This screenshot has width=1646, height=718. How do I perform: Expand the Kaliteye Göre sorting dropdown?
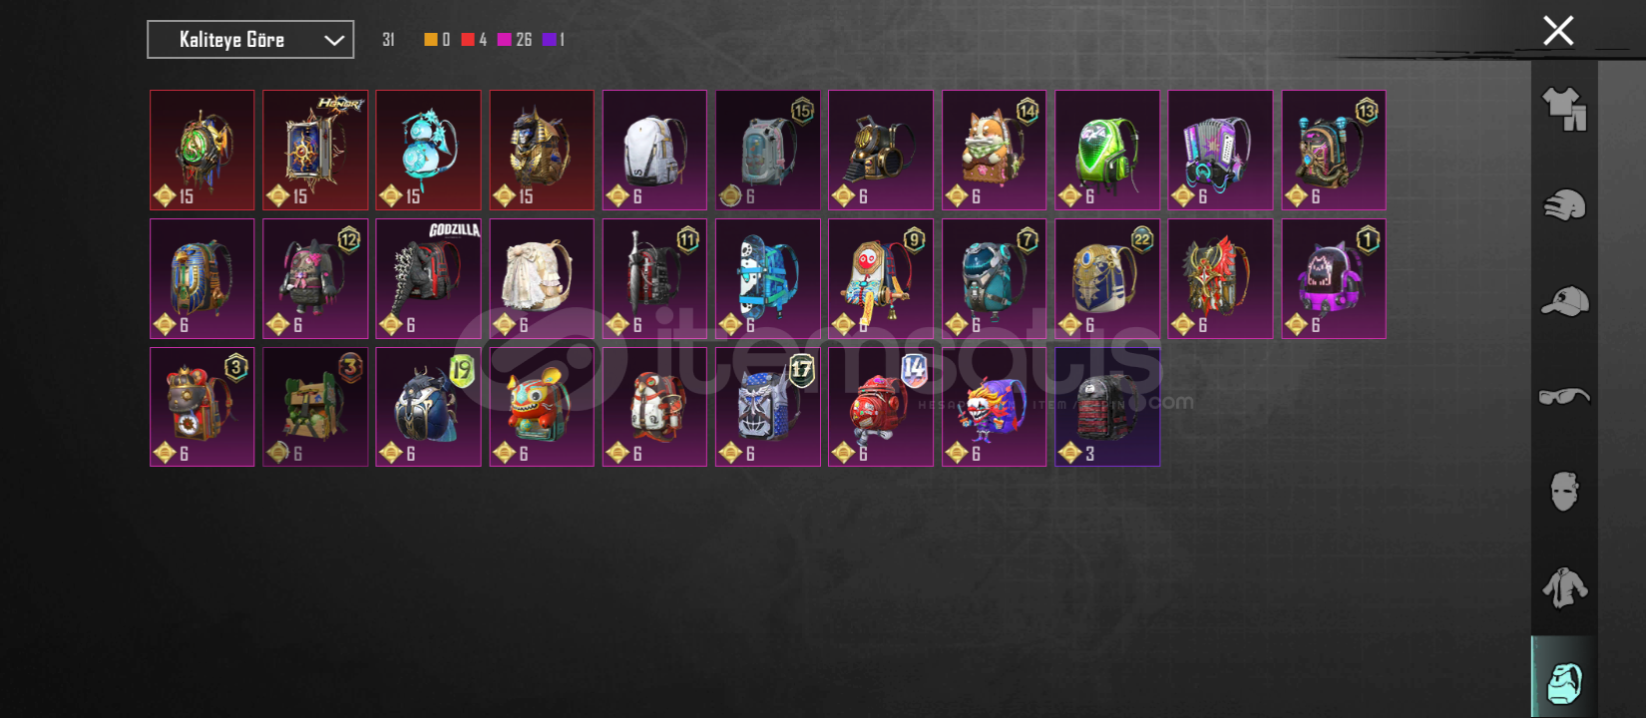pos(250,40)
